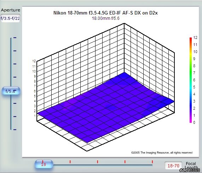Viewport: 202px width, 173px height.
Task: Click the fourth focal length tick mark
Action: [x=125, y=162]
